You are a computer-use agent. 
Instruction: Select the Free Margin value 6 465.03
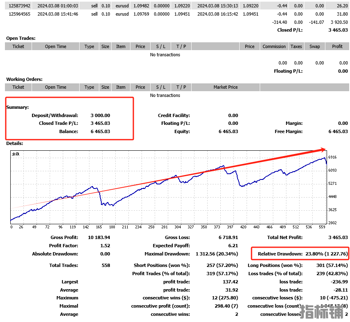[338, 131]
